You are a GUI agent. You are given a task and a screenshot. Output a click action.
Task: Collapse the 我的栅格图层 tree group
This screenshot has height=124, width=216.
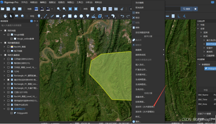[1, 43]
